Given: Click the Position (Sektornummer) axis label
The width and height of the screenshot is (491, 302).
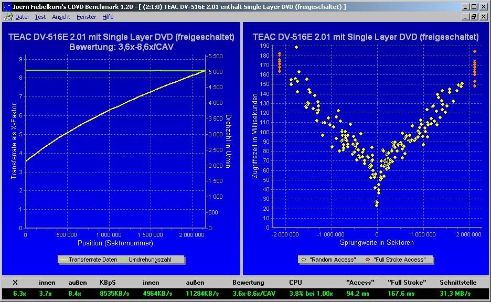Looking at the screenshot, I should pos(115,243).
